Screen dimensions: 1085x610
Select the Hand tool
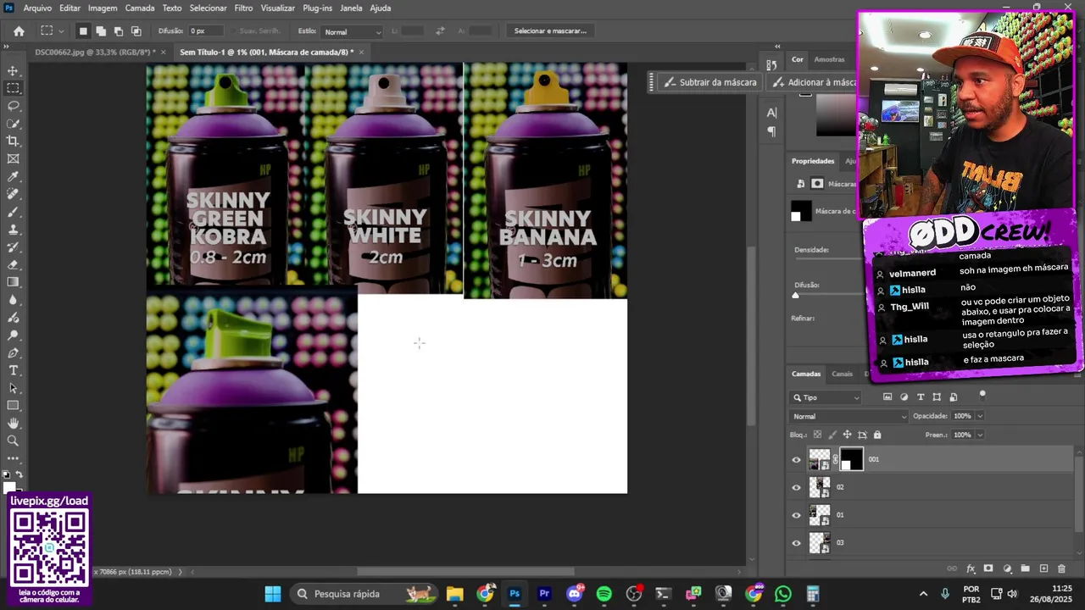click(13, 424)
